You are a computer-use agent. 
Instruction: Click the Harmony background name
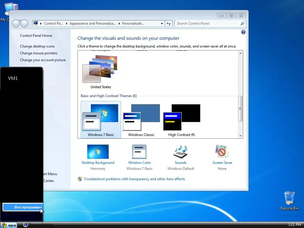click(x=98, y=169)
